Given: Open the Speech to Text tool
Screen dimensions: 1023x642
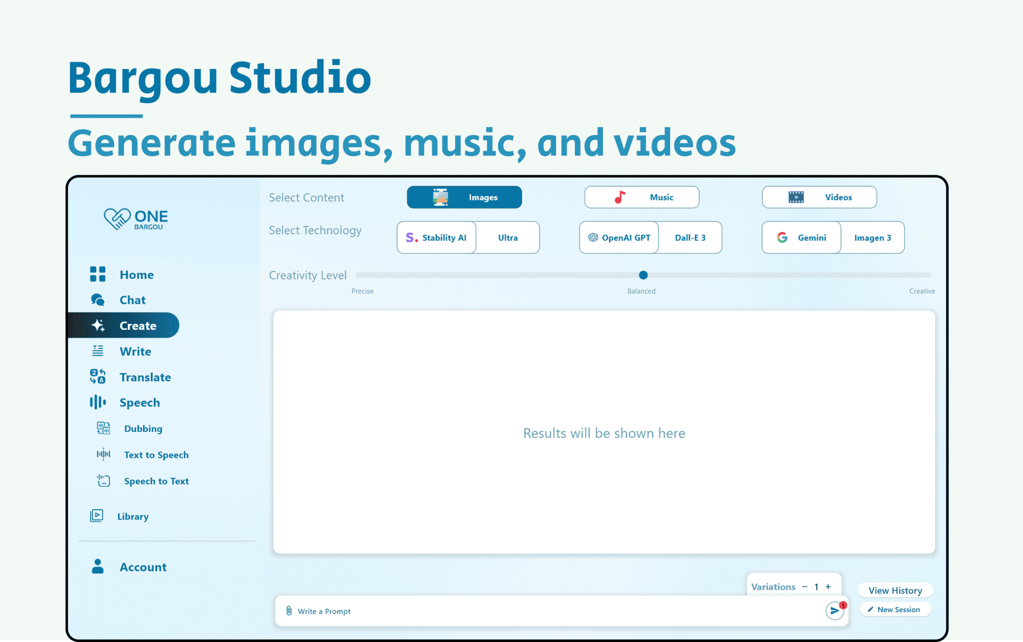Looking at the screenshot, I should coord(103,481).
